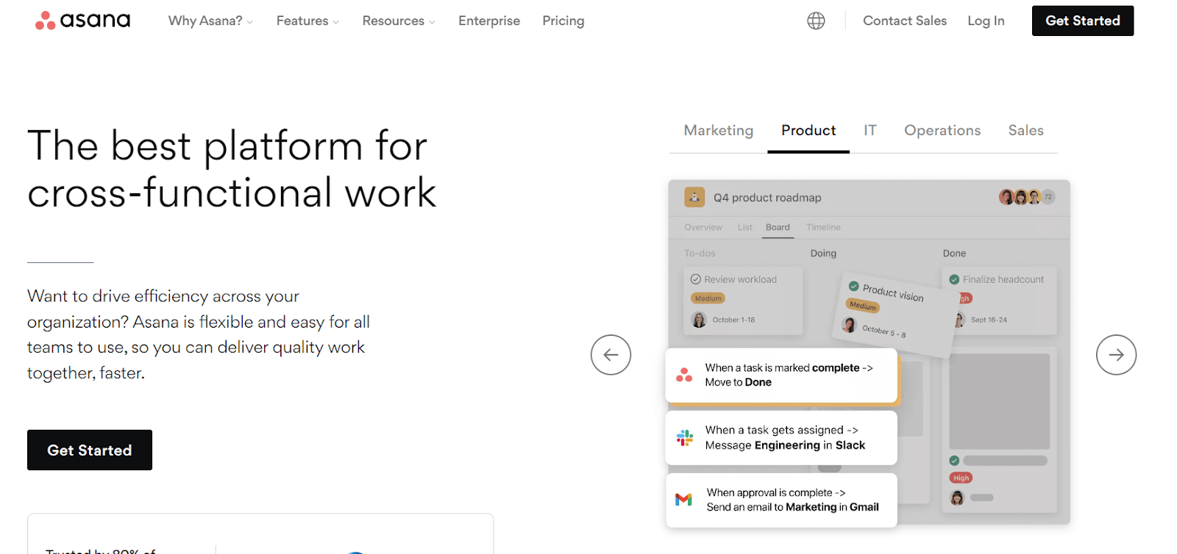Screen dimensions: 1177x554
Task: Open the Pricing page
Action: 563,21
